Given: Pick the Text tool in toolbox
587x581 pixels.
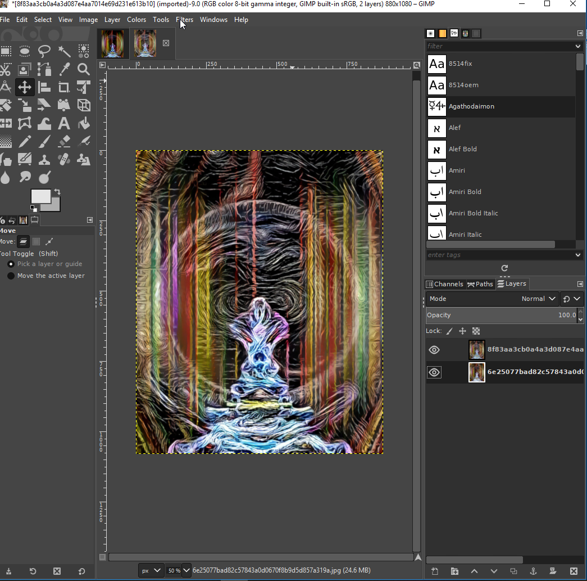Looking at the screenshot, I should [64, 123].
